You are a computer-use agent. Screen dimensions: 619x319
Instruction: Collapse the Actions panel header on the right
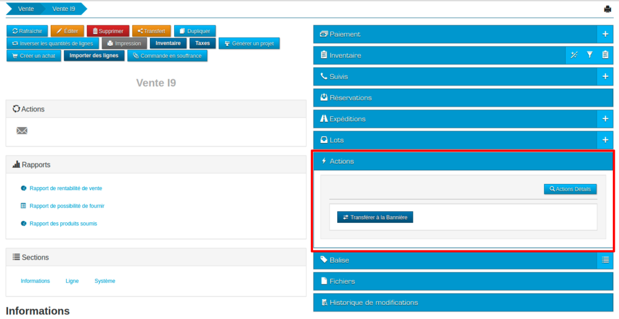(x=342, y=161)
